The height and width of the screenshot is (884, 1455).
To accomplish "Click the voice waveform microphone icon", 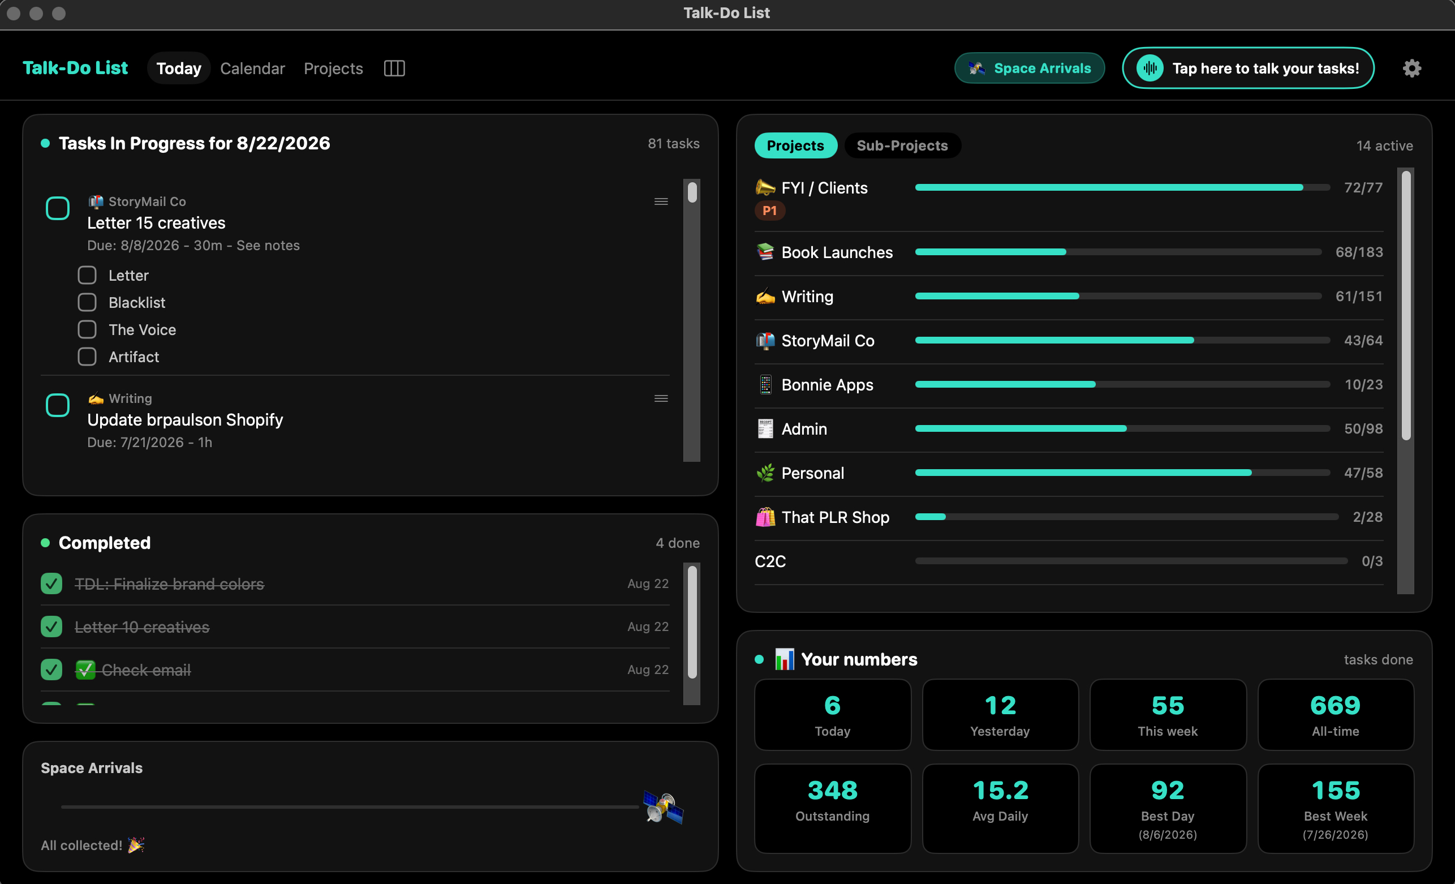I will (1150, 68).
